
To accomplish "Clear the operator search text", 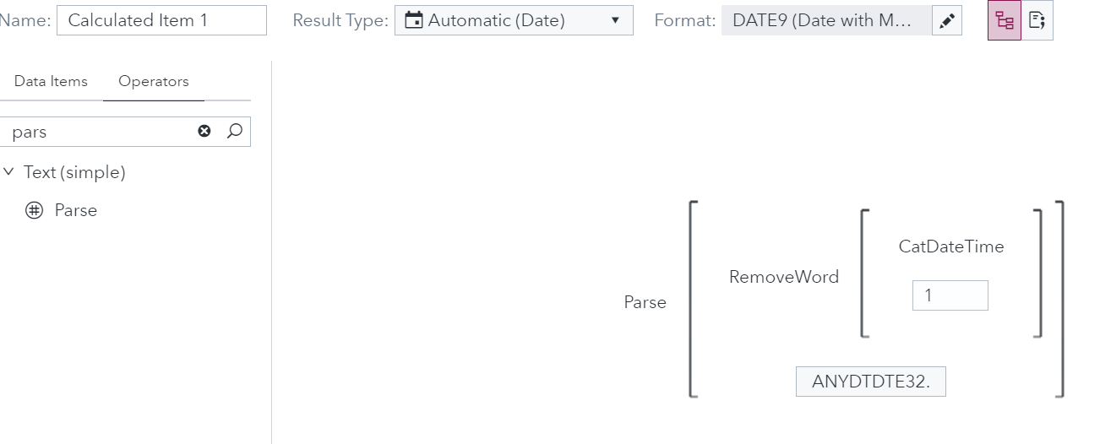I will (x=204, y=131).
